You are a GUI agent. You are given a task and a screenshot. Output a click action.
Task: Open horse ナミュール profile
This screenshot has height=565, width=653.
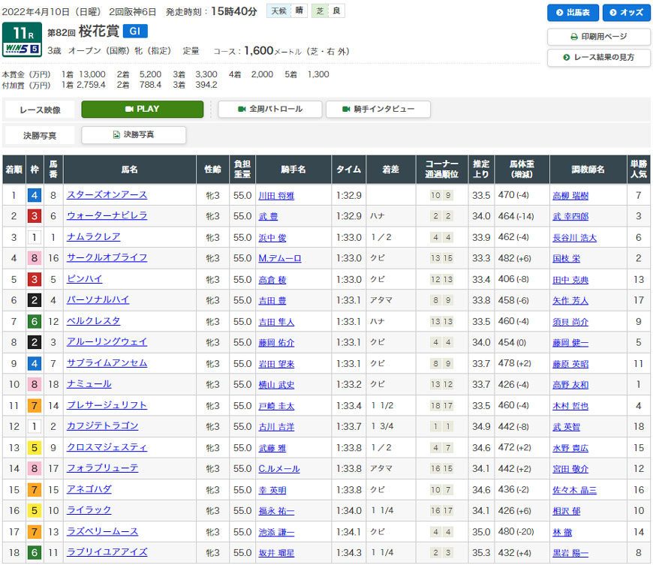point(89,384)
